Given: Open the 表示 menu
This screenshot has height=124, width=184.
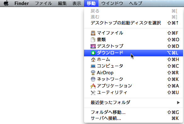Looking at the screenshot, I should click(77, 3).
